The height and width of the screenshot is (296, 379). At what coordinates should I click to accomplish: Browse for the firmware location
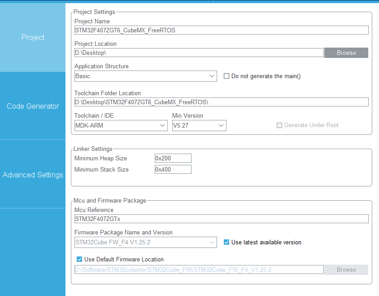point(346,269)
